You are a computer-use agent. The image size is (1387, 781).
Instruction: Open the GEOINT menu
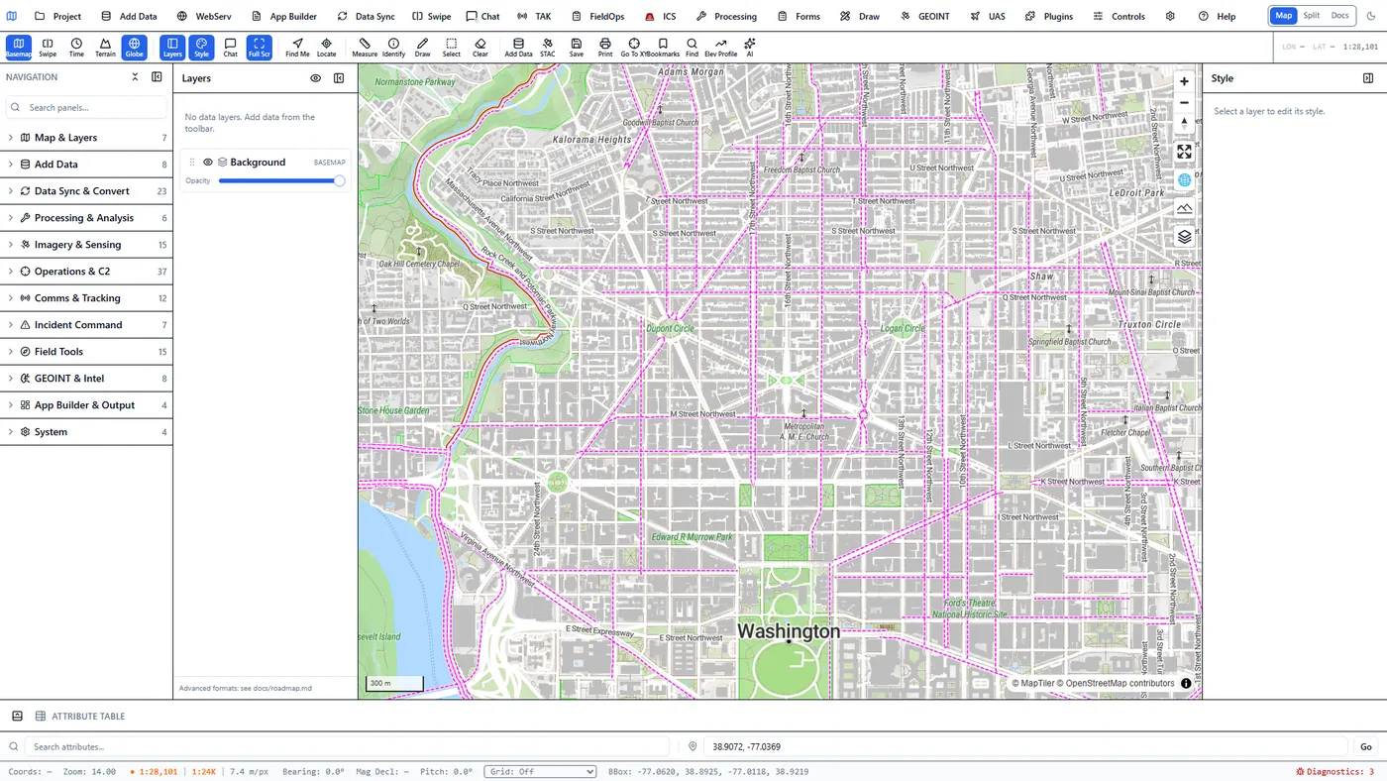click(x=924, y=16)
